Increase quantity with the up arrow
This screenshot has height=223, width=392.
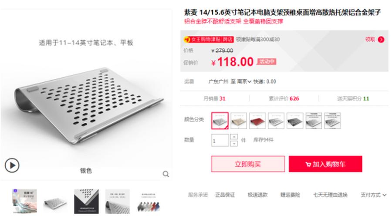point(234,137)
